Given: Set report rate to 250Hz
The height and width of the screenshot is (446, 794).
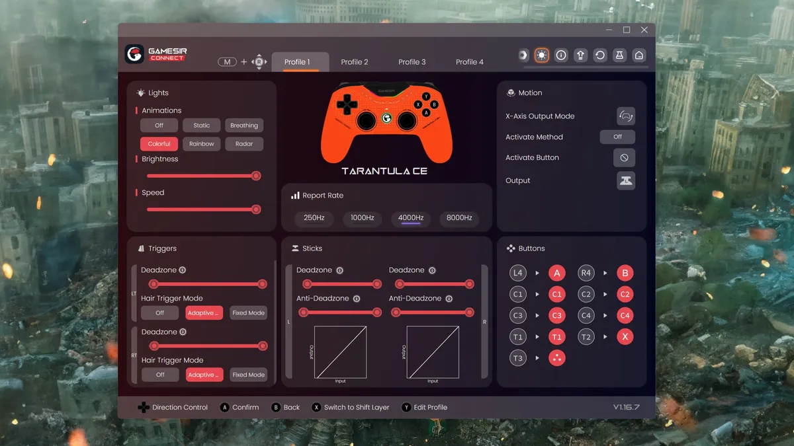Looking at the screenshot, I should [x=314, y=218].
